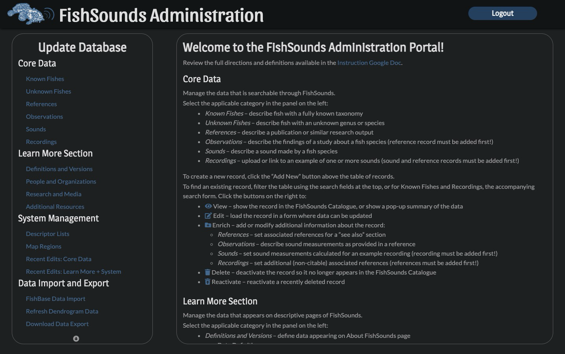Click the System Management heading
Image resolution: width=565 pixels, height=354 pixels.
tap(59, 218)
